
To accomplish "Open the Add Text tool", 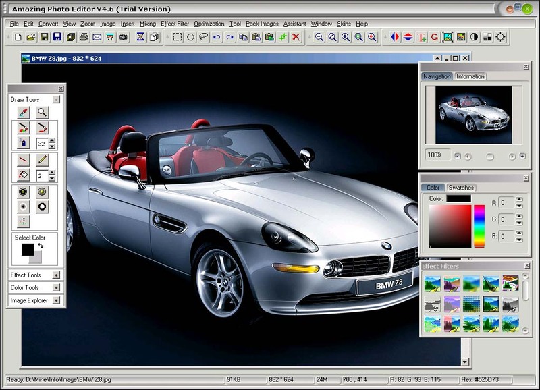I will [421, 36].
